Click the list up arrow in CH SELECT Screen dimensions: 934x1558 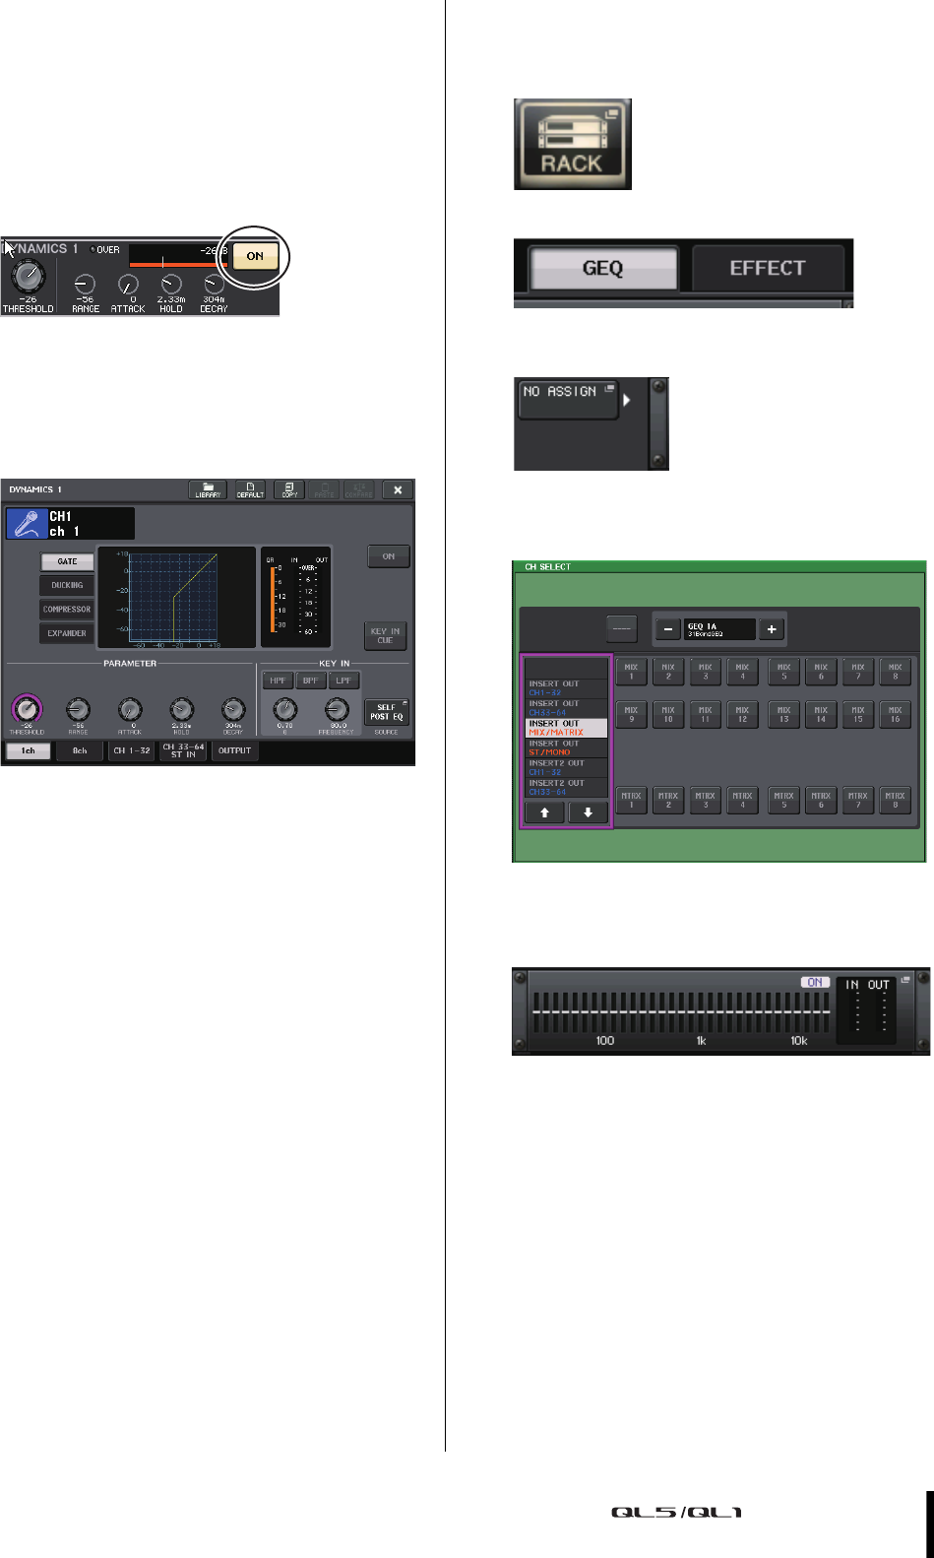pyautogui.click(x=544, y=812)
